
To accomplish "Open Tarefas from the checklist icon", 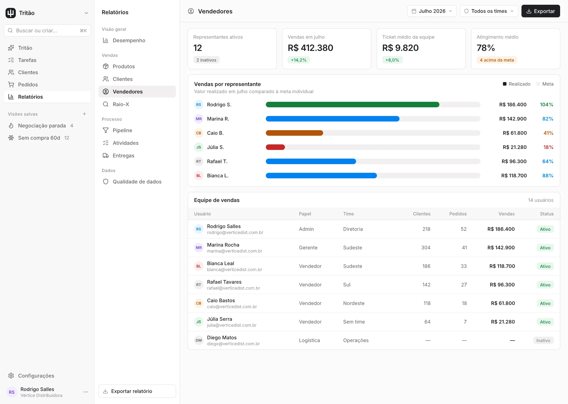I will coord(11,60).
